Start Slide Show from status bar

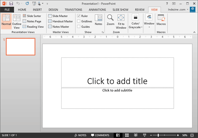pos(144,135)
